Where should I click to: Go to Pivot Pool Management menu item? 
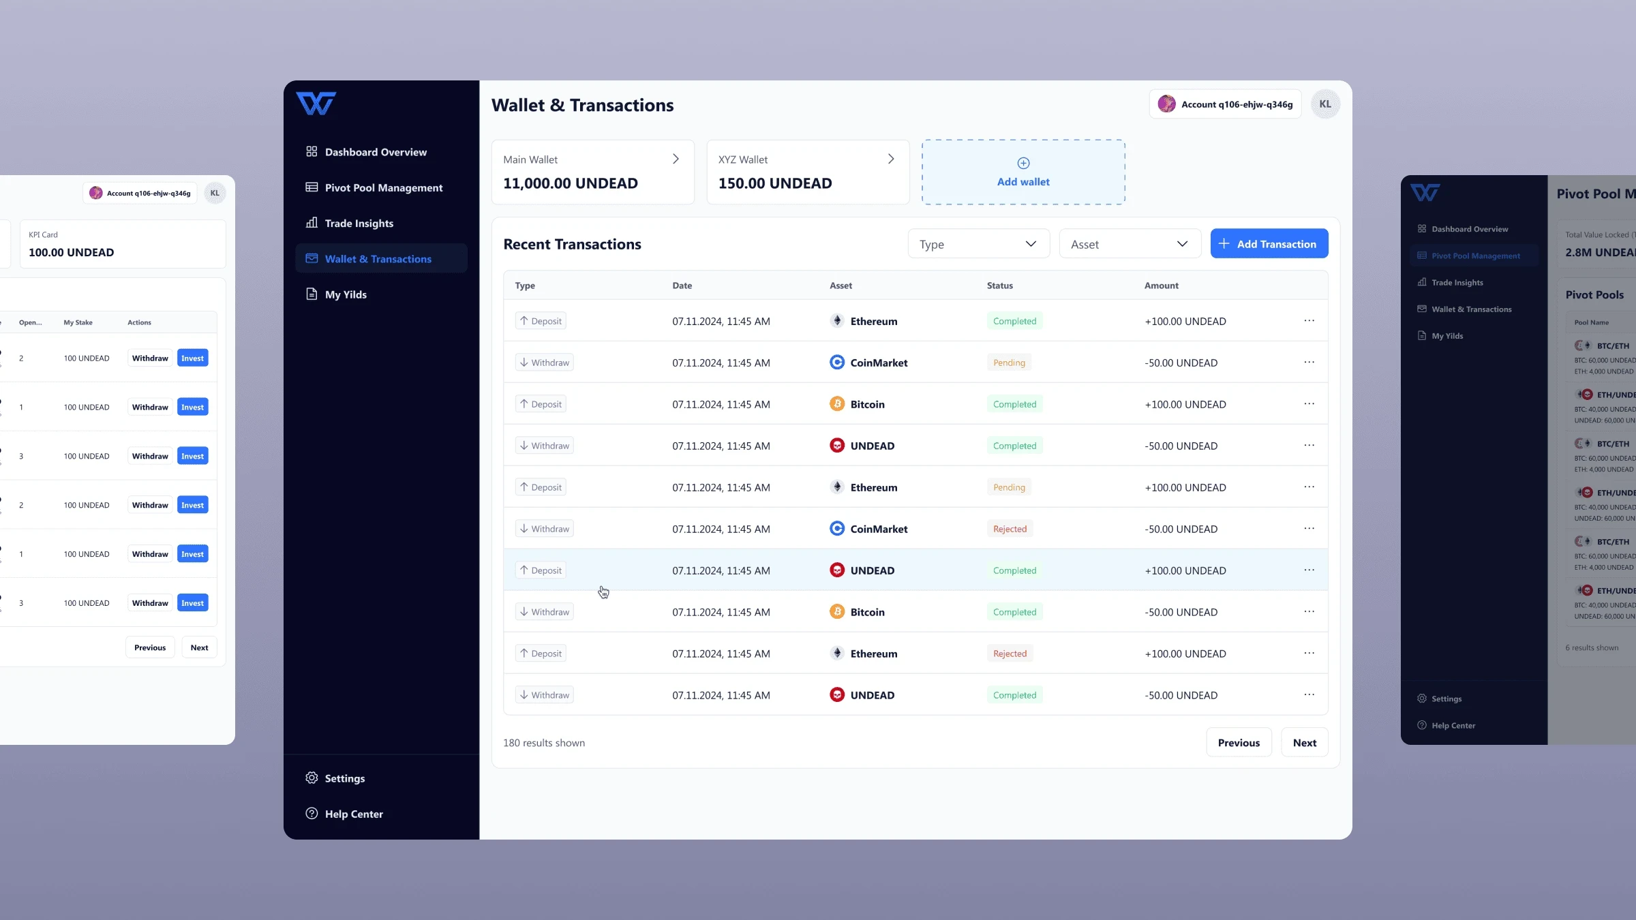(x=383, y=187)
